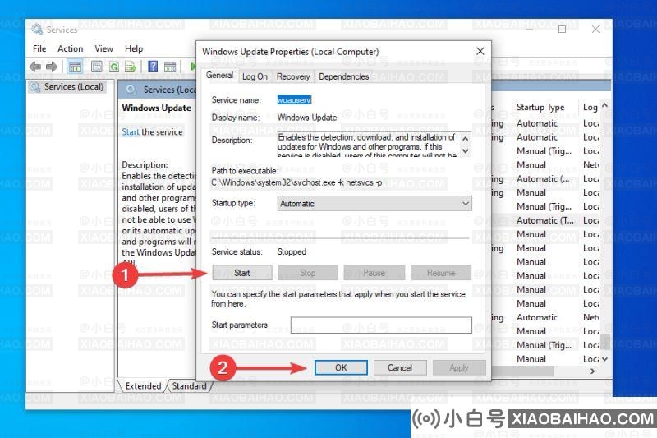Open the View menu
The width and height of the screenshot is (657, 438).
103,48
